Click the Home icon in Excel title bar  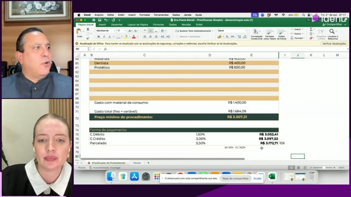click(x=94, y=20)
